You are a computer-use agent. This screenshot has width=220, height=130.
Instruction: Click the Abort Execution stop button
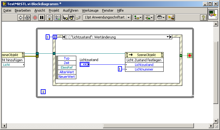point(35,17)
